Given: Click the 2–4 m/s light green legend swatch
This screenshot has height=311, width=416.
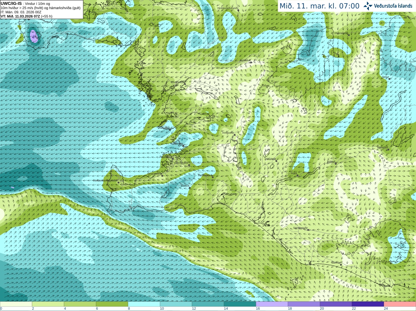Looking at the screenshot, I should pyautogui.click(x=48, y=304).
